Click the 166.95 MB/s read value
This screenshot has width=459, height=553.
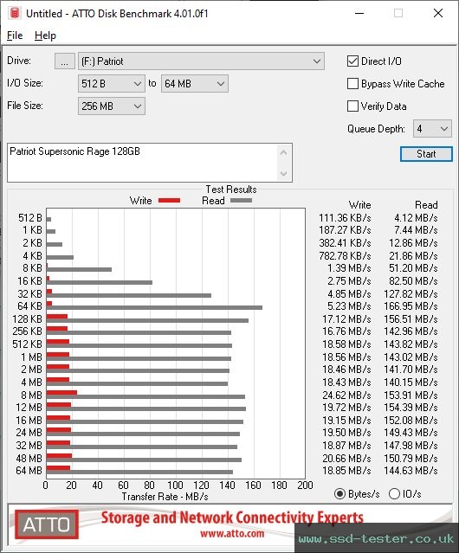click(x=411, y=306)
